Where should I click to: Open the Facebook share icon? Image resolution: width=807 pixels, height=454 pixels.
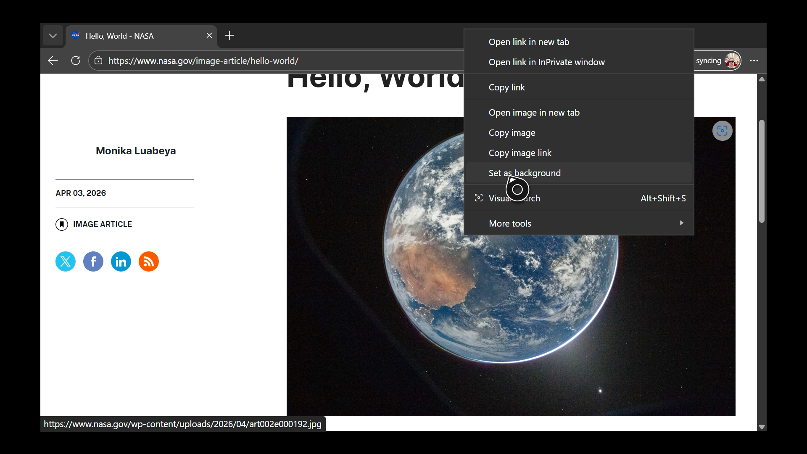click(x=93, y=261)
